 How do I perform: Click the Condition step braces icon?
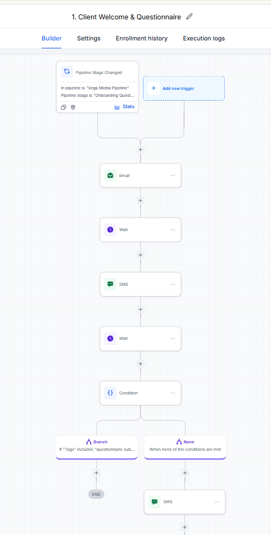click(110, 393)
